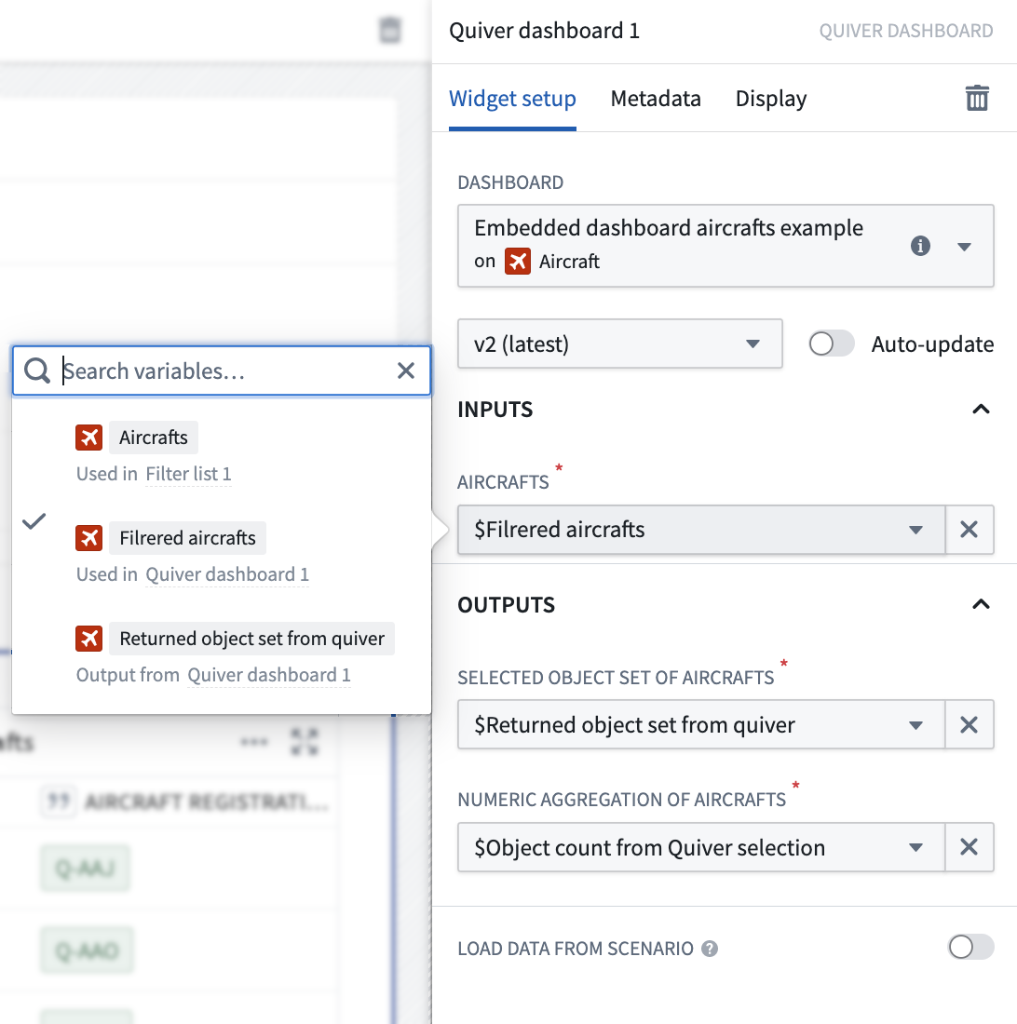
Task: Open the Embedded dashboard aircrafts example dropdown
Action: tap(725, 246)
